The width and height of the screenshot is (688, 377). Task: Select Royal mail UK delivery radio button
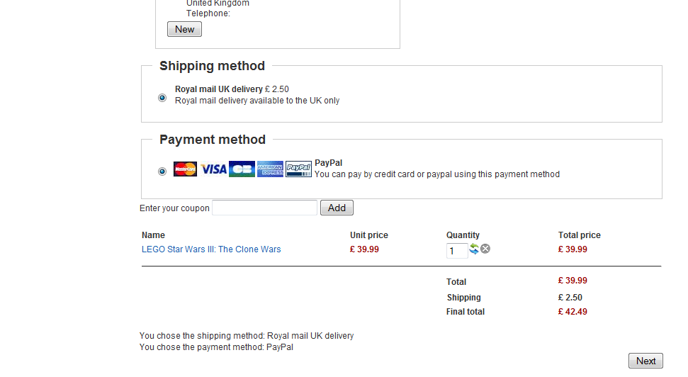[x=162, y=97]
